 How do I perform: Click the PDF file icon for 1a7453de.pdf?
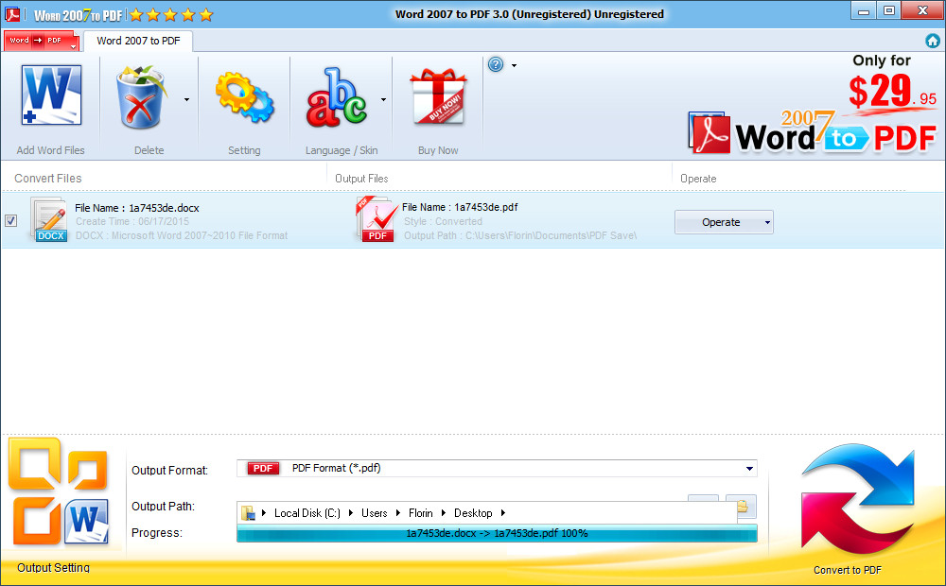tap(376, 218)
